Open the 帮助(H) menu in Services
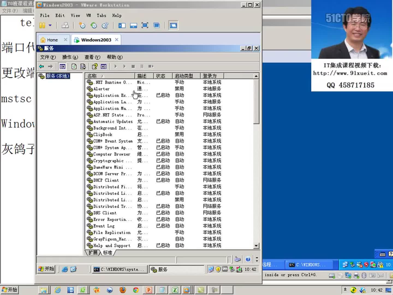Screen dimensions: 393x295 (115, 57)
